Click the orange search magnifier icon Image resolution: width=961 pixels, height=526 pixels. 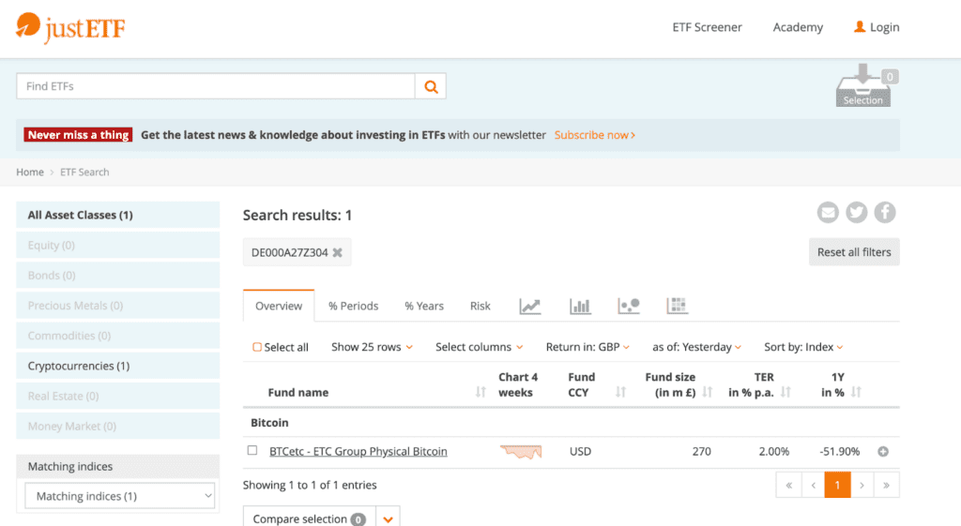[x=431, y=86]
